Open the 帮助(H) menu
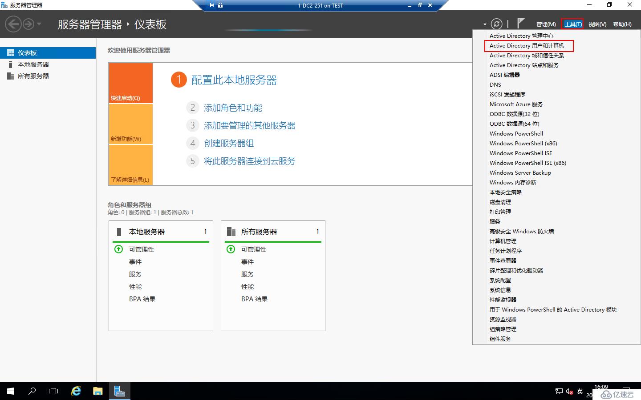The height and width of the screenshot is (400, 641). 622,24
